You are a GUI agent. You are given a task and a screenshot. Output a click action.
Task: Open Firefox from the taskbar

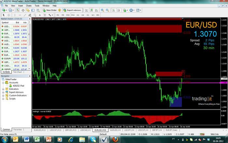pyautogui.click(x=115, y=139)
